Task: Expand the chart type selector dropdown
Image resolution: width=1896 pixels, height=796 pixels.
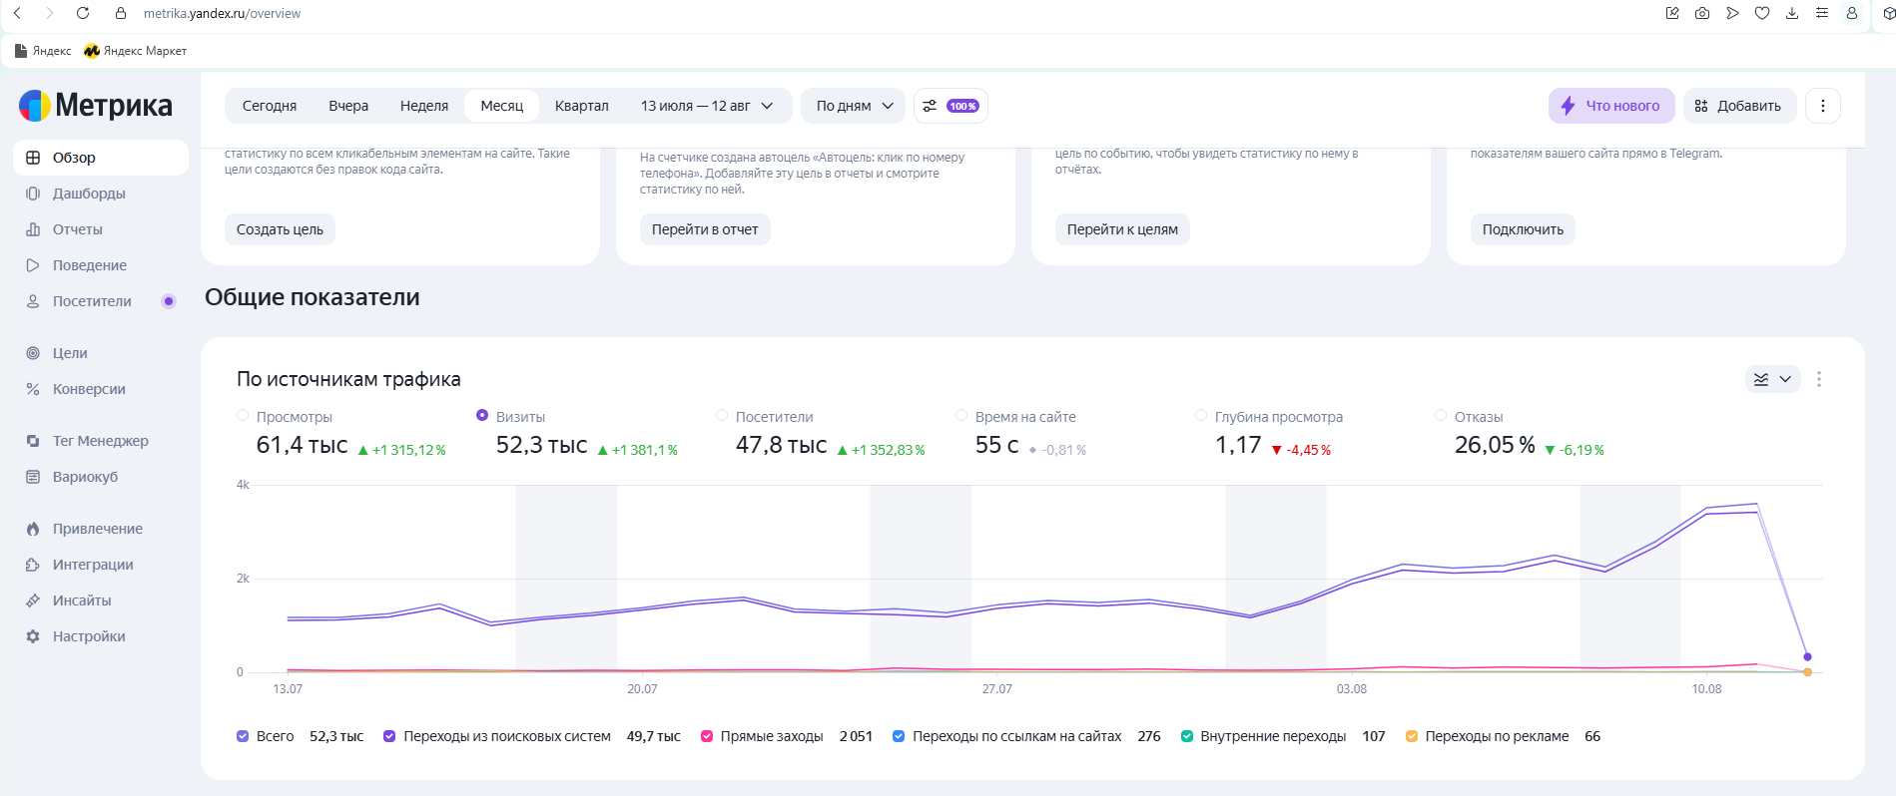Action: [1773, 379]
